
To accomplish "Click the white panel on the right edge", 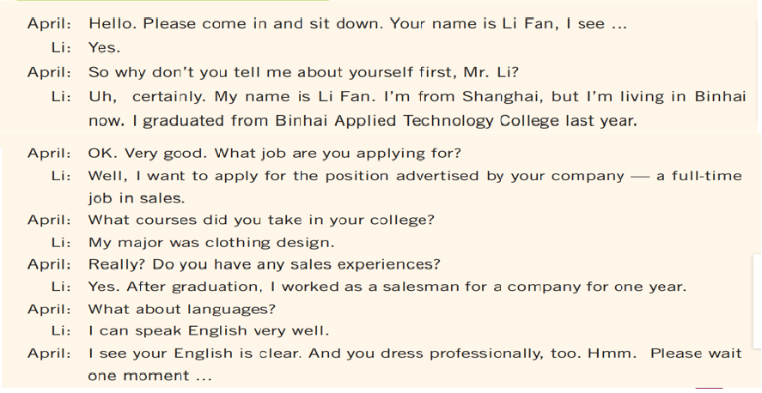I will pyautogui.click(x=757, y=300).
